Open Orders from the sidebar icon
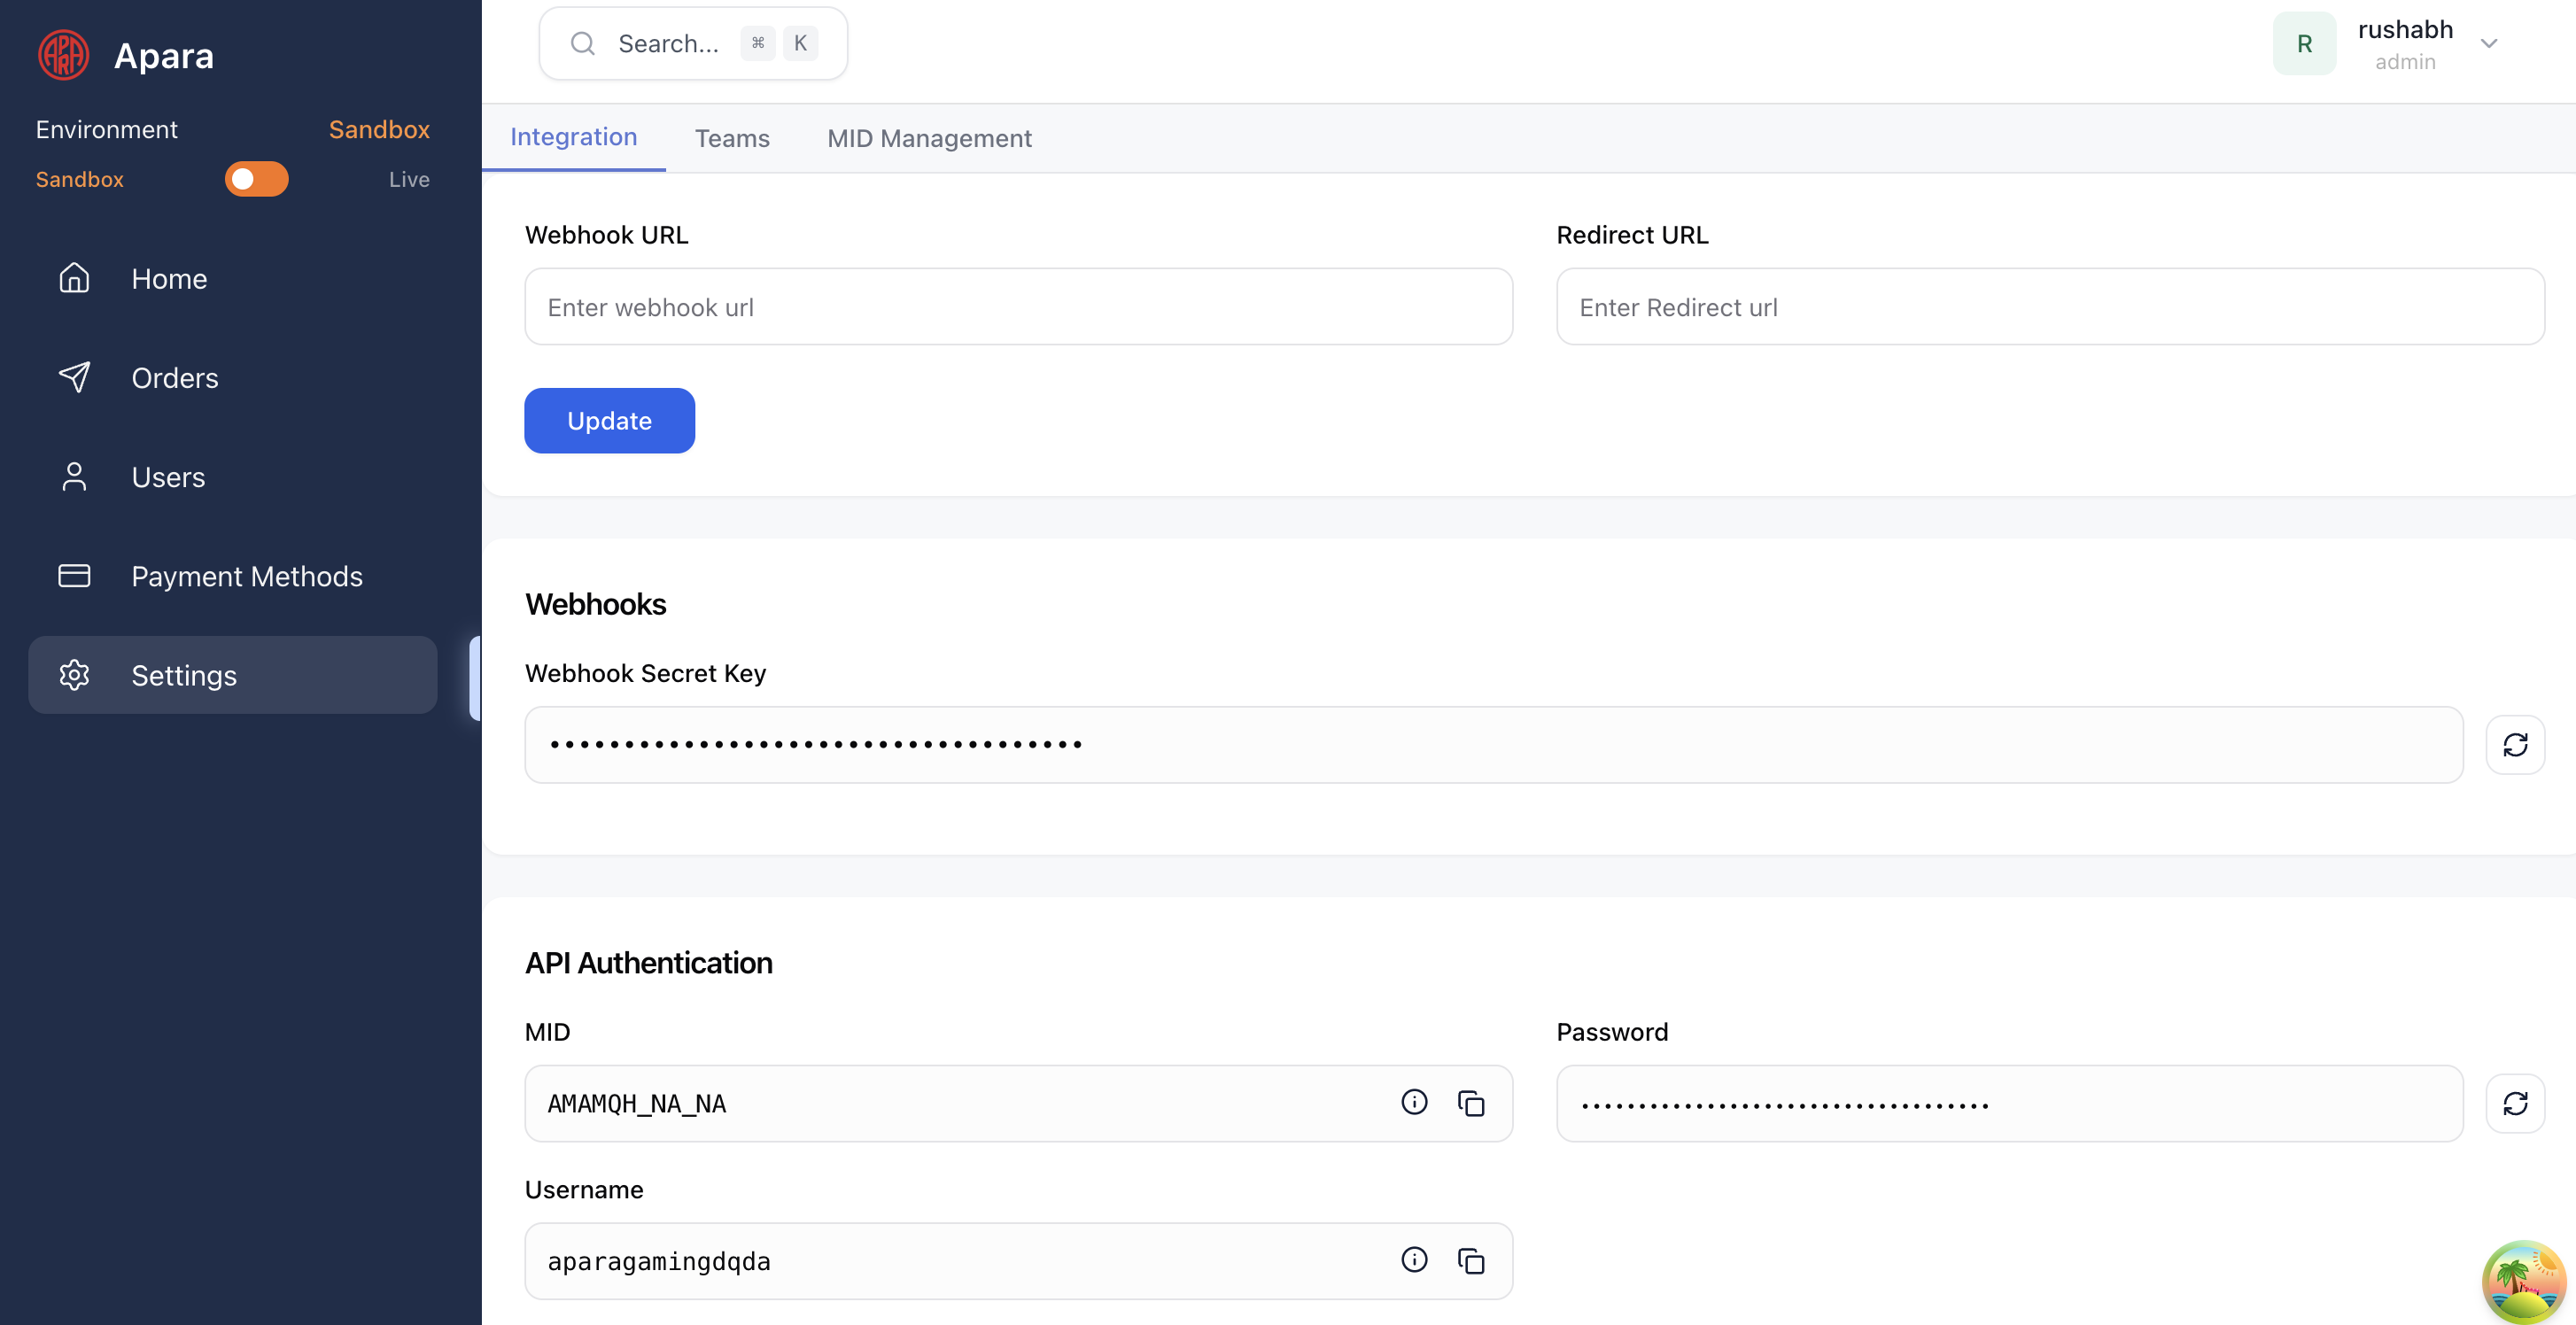 tap(74, 377)
